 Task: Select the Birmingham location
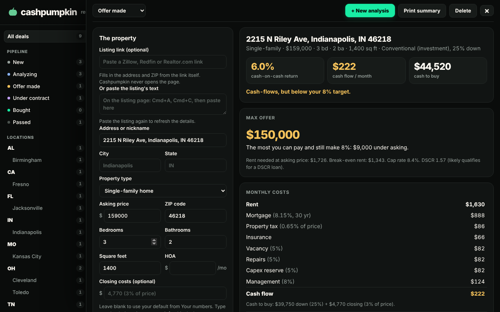[45, 160]
